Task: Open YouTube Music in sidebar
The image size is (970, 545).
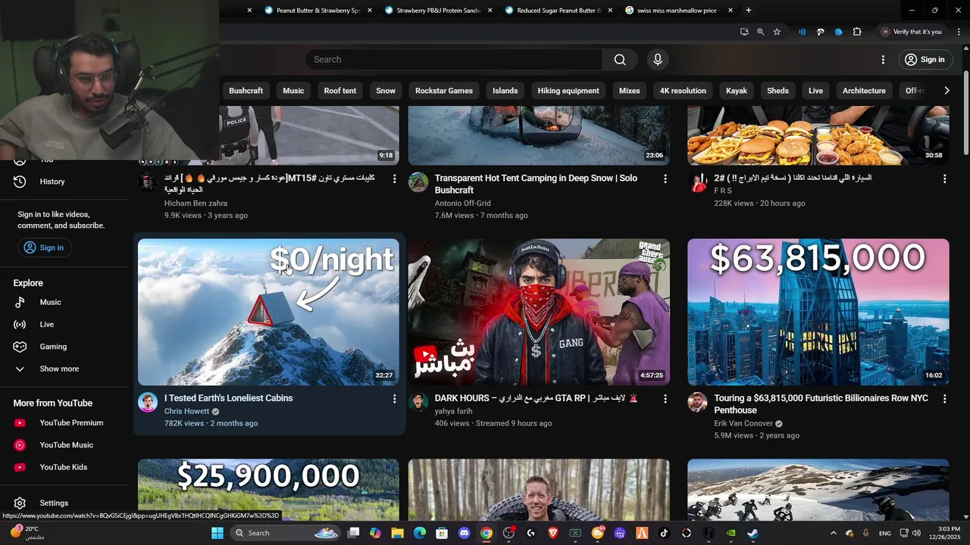Action: (68, 445)
